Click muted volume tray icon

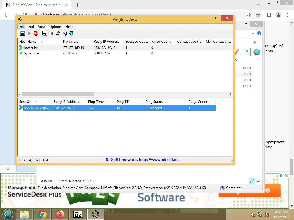[x=253, y=215]
